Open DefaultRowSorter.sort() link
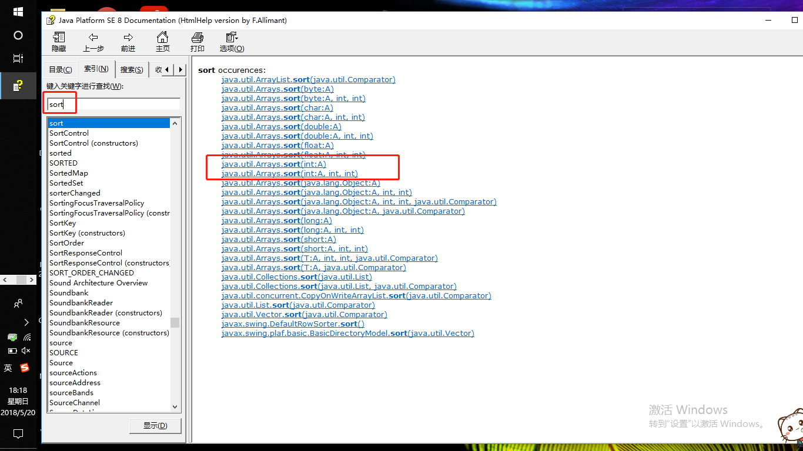803x451 pixels. click(x=293, y=324)
